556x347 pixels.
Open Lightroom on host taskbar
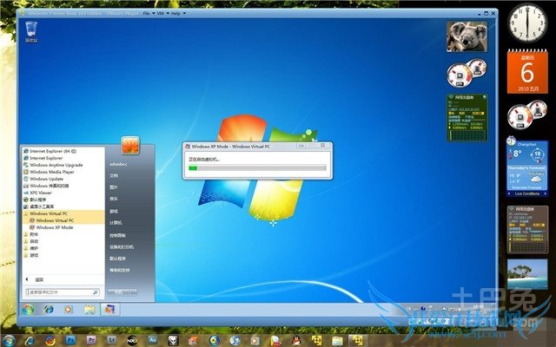[111, 341]
